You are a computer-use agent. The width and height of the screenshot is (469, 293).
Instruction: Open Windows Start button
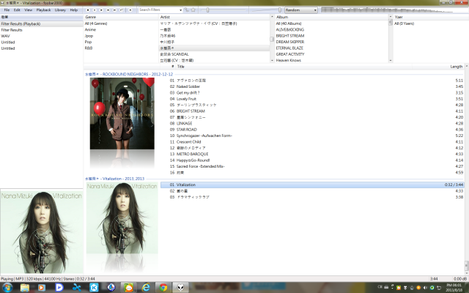pos(7,288)
